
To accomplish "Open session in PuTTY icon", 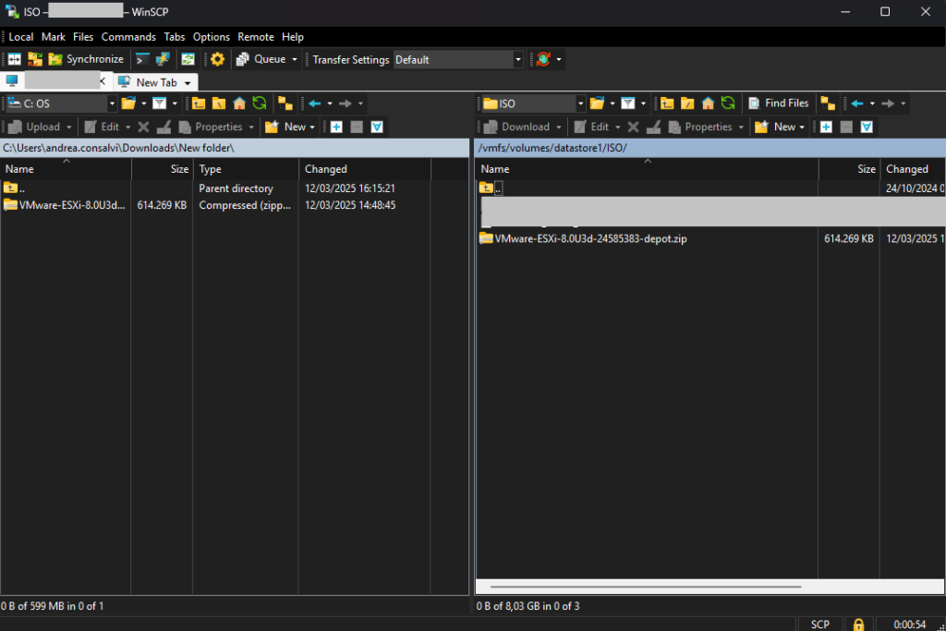I will [x=163, y=59].
